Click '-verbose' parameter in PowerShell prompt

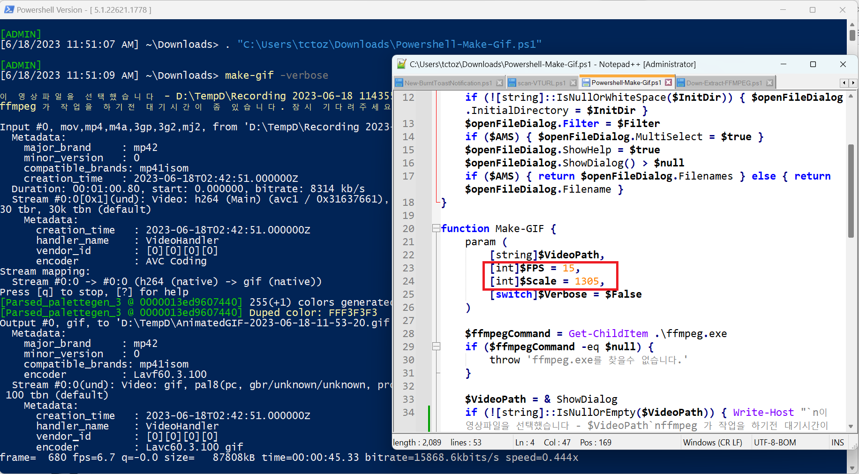(x=304, y=75)
